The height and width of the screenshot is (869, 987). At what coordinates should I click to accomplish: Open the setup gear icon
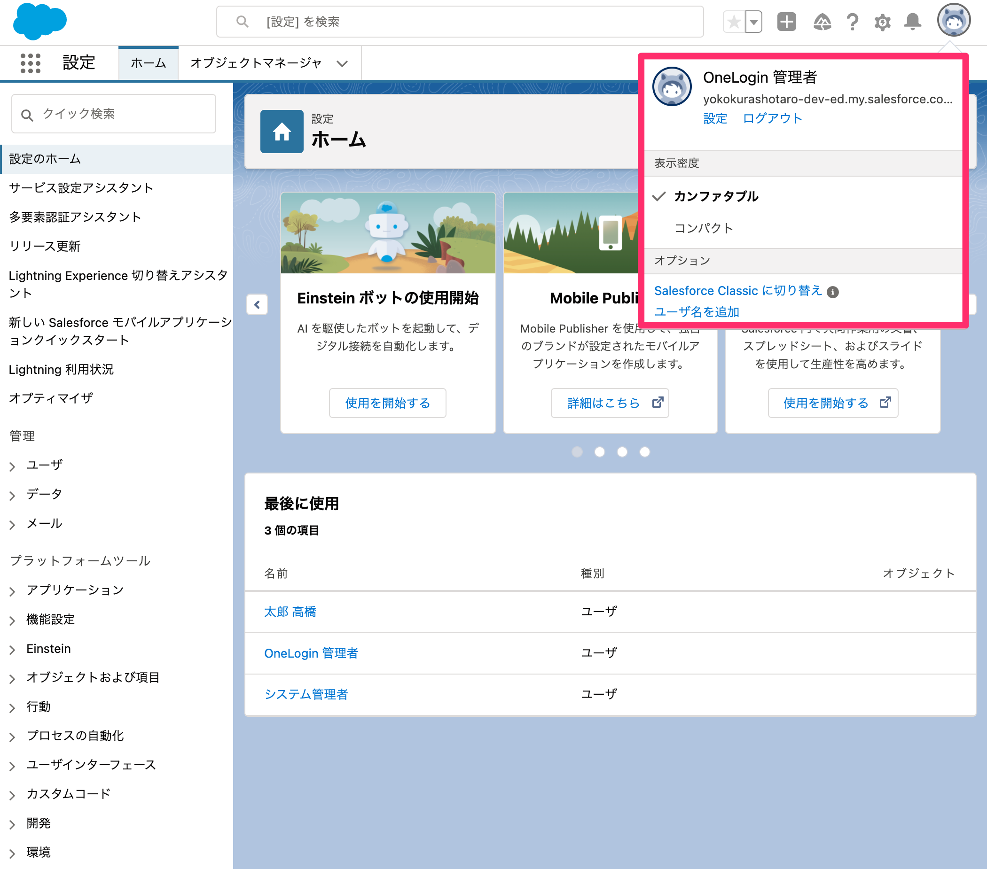point(882,22)
